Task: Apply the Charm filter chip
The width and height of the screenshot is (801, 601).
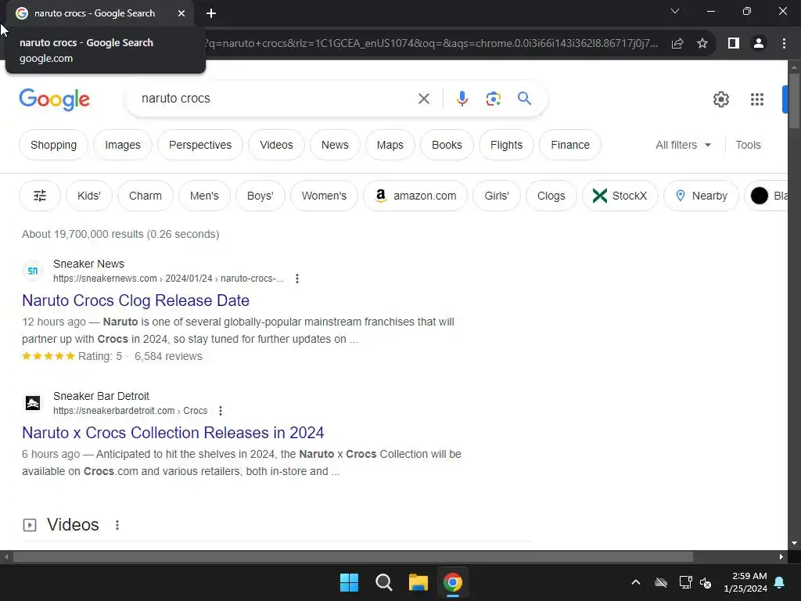Action: click(x=145, y=196)
